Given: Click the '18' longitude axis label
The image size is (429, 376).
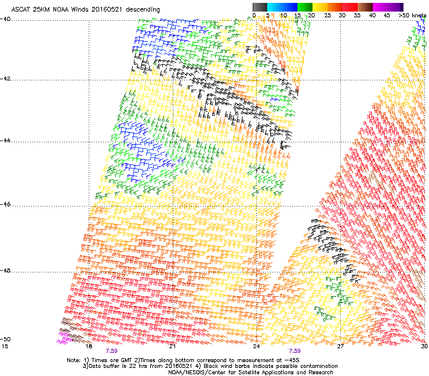Looking at the screenshot, I should [88, 346].
